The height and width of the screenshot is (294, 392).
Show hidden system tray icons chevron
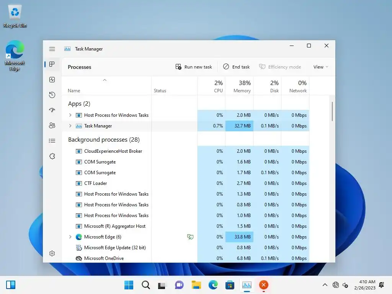click(x=325, y=285)
